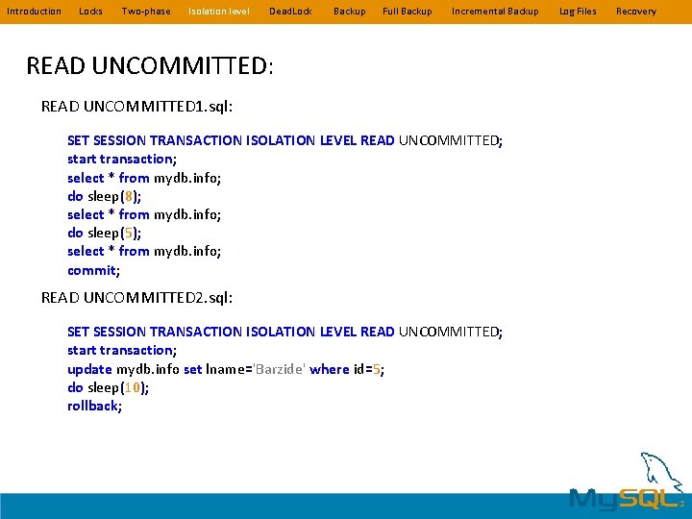The height and width of the screenshot is (519, 692).
Task: Click 'start transaction;' under READ UNCOMMITTED1.sql
Action: (x=122, y=159)
